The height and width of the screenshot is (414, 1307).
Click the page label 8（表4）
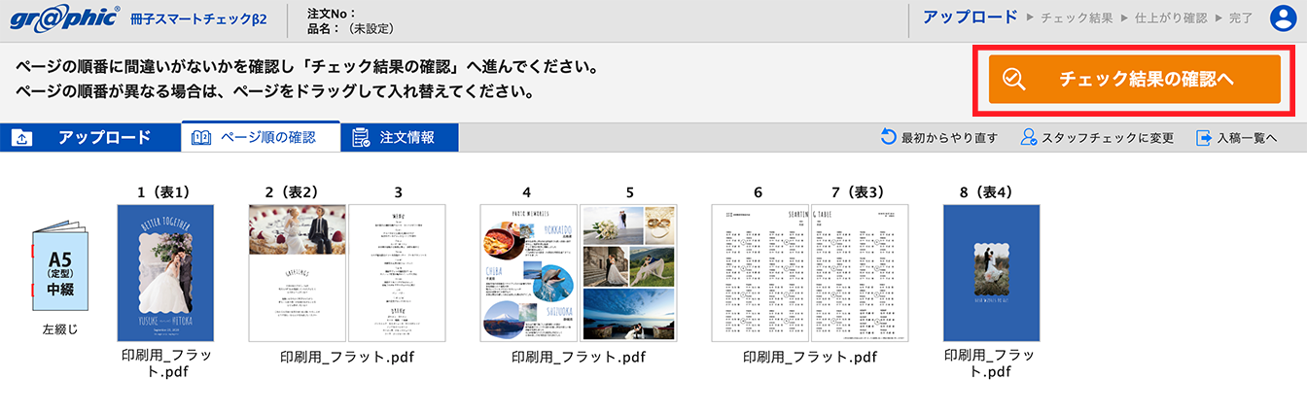[987, 192]
